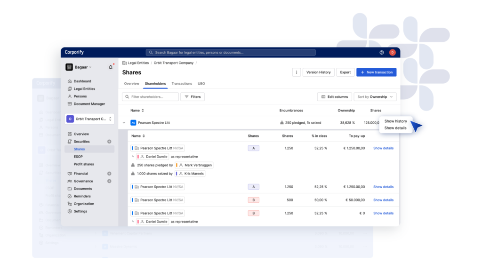Open the notifications bell

tap(111, 67)
